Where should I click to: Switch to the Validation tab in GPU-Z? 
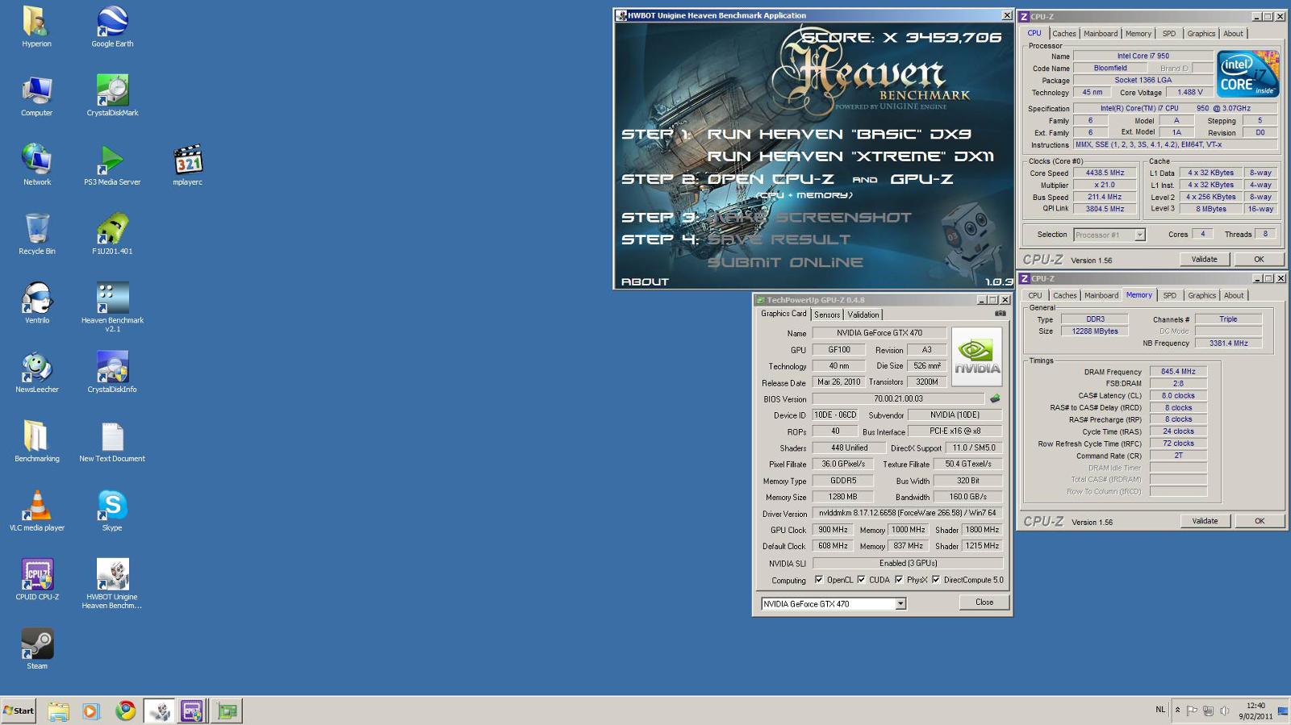click(863, 315)
